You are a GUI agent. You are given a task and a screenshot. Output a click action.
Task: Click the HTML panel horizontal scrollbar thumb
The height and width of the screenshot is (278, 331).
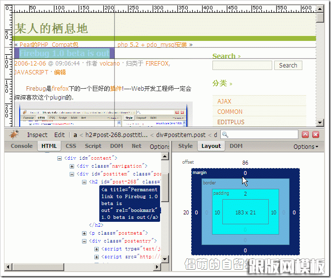38,267
